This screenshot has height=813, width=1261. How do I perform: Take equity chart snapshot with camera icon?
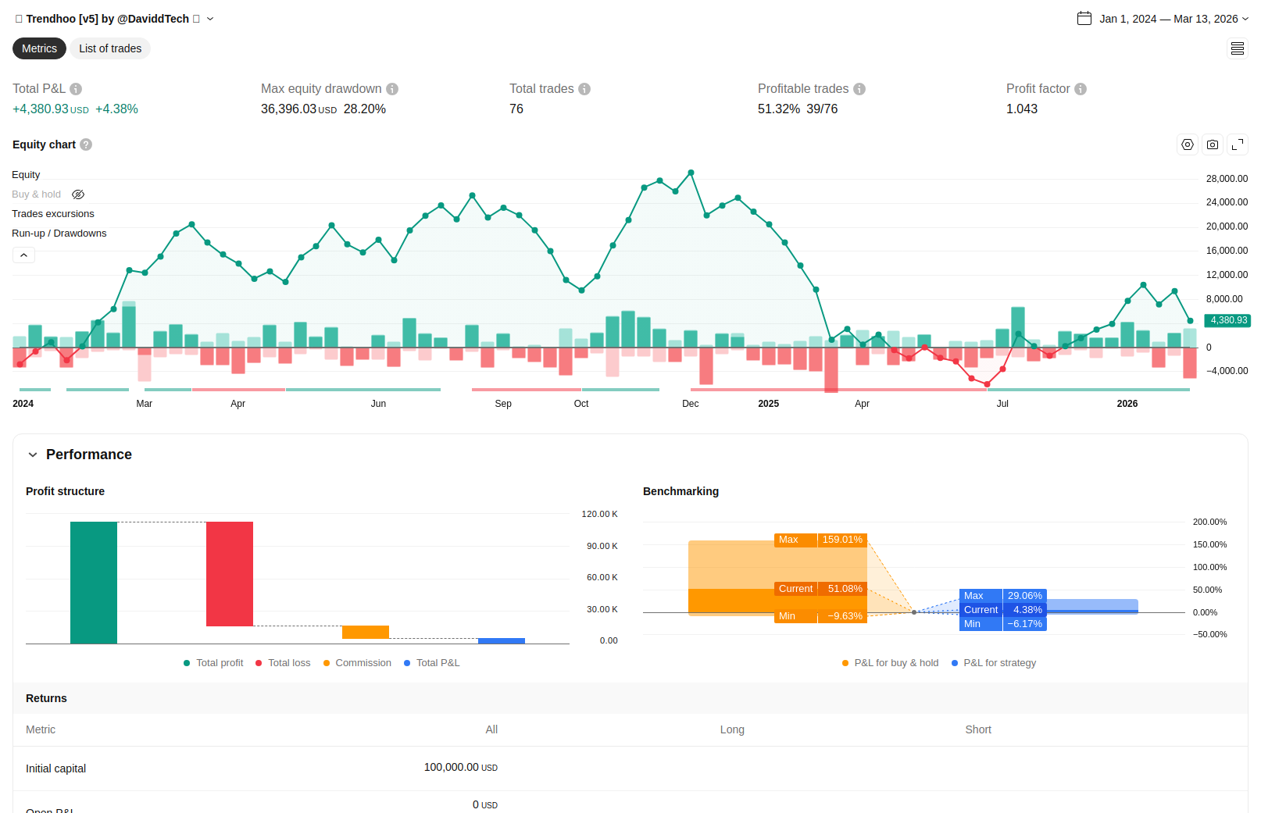[x=1213, y=144]
